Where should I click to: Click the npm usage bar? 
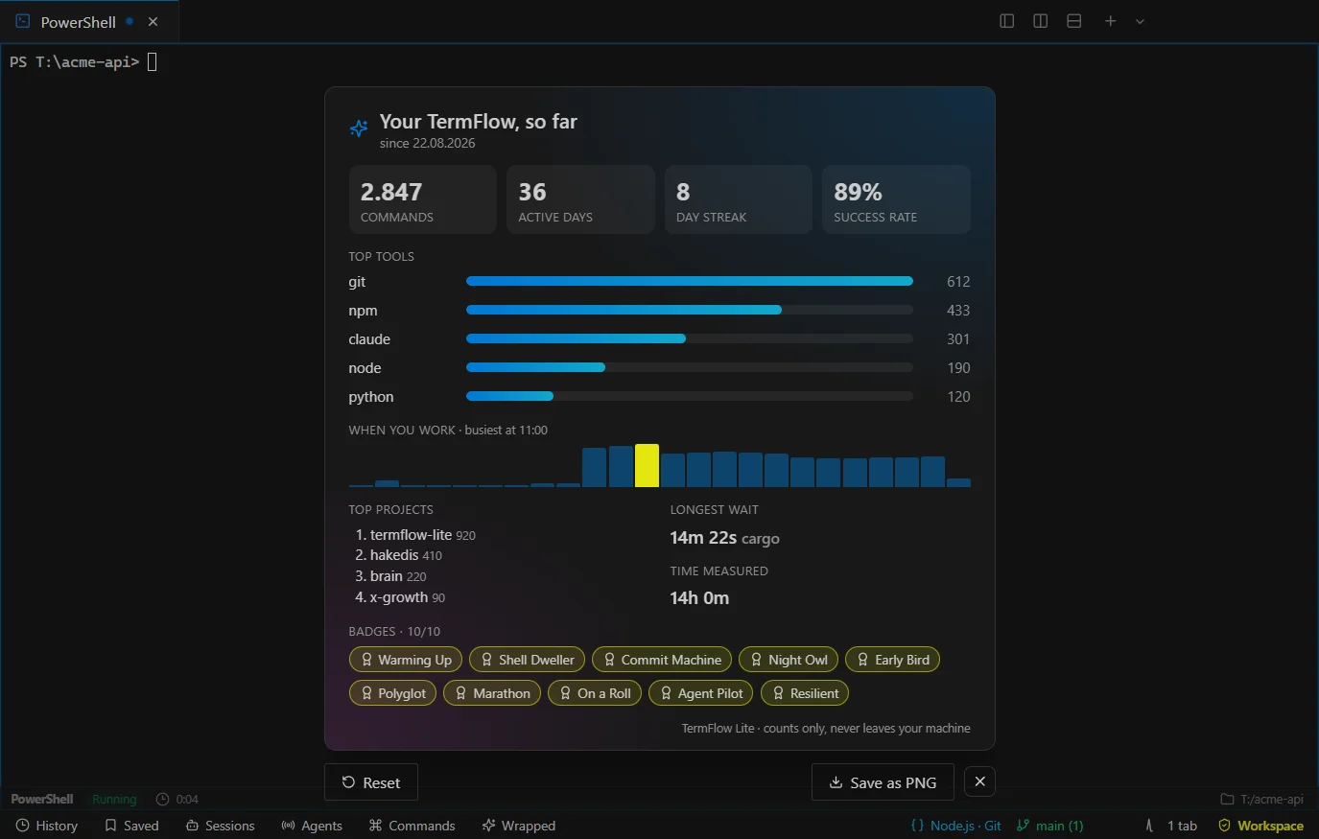point(690,310)
